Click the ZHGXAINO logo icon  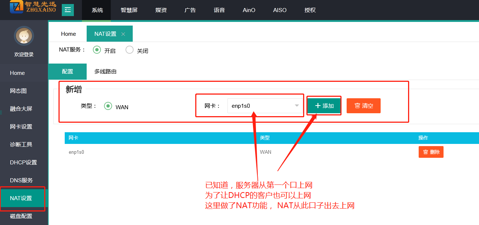(x=16, y=7)
